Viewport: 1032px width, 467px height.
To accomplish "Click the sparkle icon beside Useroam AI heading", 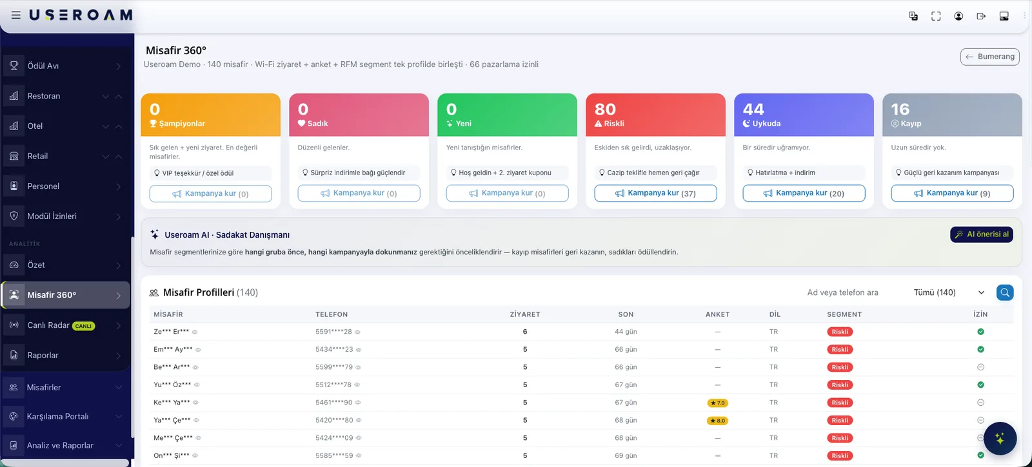I will pos(155,234).
